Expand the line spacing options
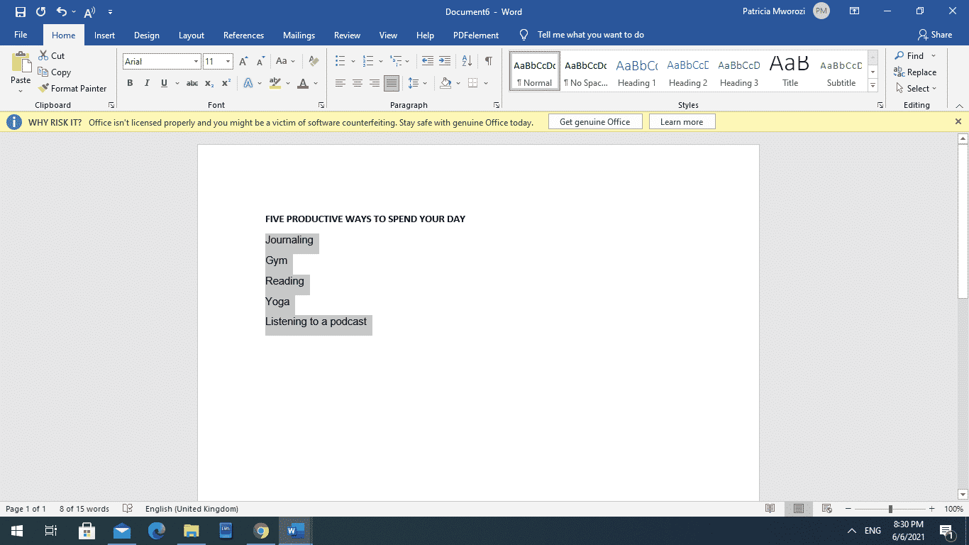The height and width of the screenshot is (545, 969). point(424,83)
